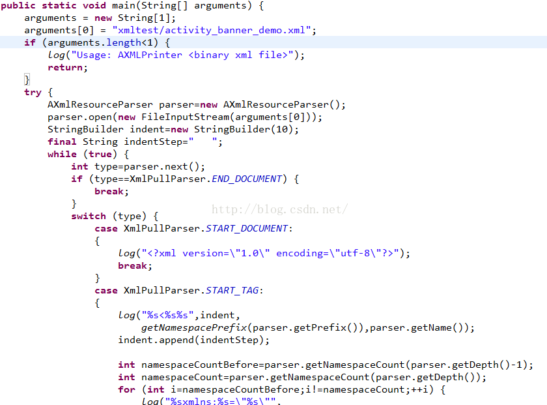Image resolution: width=547 pixels, height=405 pixels.
Task: Click the 'parser.open(new FileInputStream(arguments[0]));' line
Action: click(x=185, y=117)
